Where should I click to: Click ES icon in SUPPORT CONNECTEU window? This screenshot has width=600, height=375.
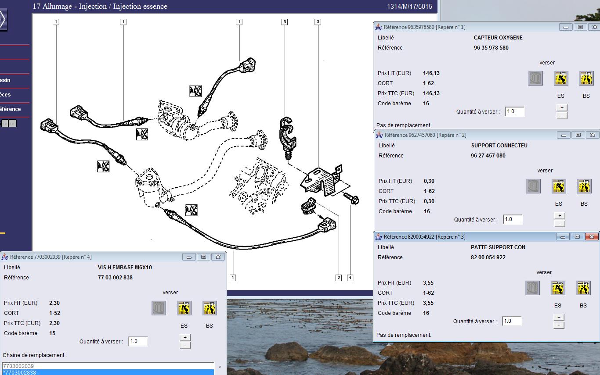point(559,186)
